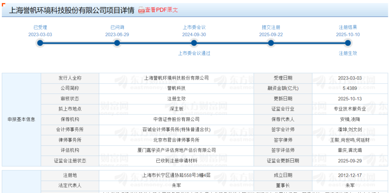This screenshot has width=389, height=193.
Task: Click the 注册生效 text below the timeline
Action: [x=348, y=53]
